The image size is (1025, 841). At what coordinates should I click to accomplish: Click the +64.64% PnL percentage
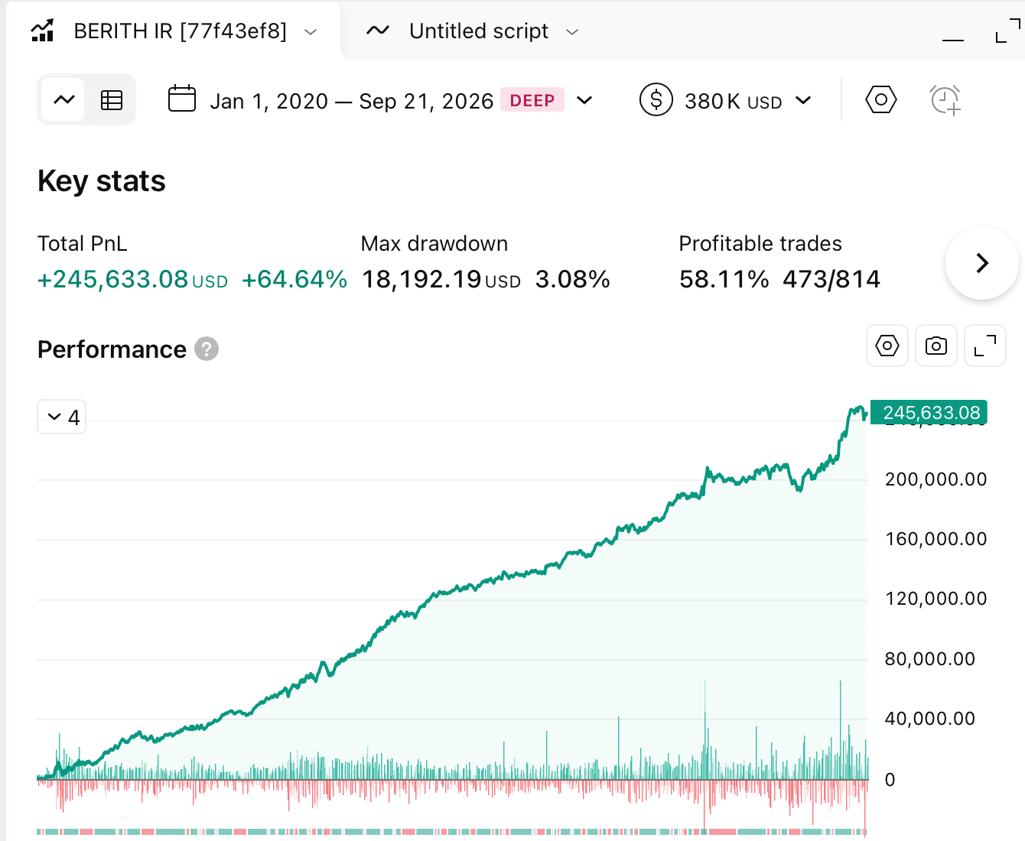click(x=294, y=279)
